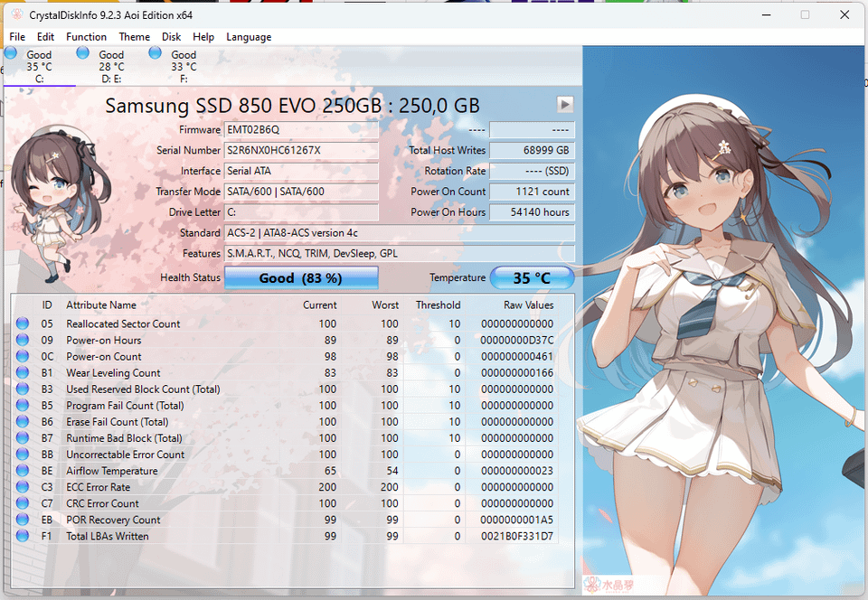This screenshot has width=868, height=600.
Task: Open the Theme menu
Action: point(135,37)
